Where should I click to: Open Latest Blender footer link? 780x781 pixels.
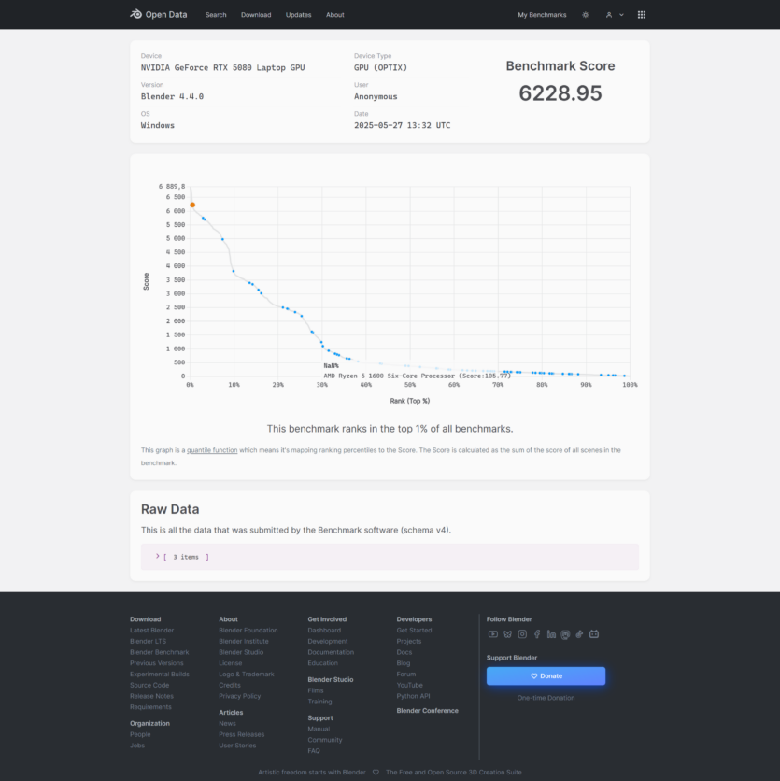point(152,630)
